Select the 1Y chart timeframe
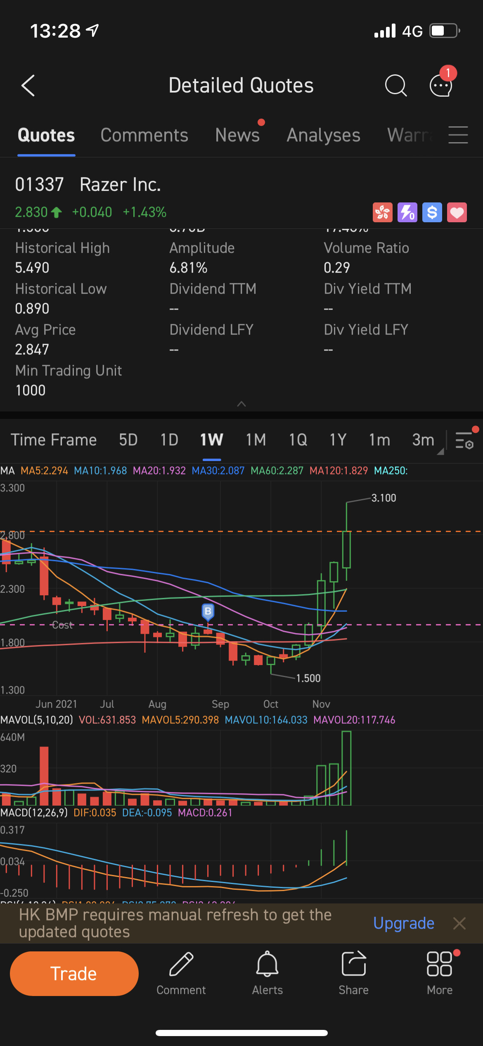The image size is (483, 1046). coord(338,440)
